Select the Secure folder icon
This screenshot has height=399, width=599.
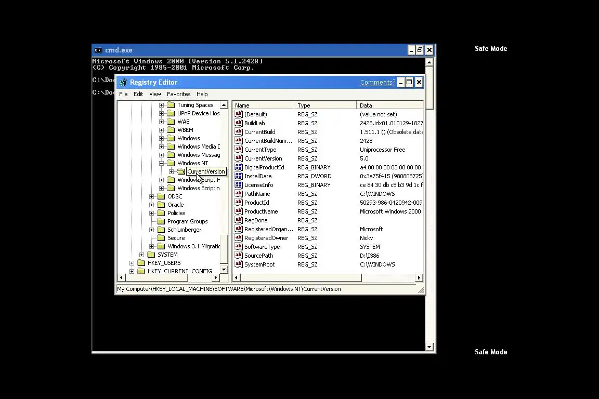point(161,238)
